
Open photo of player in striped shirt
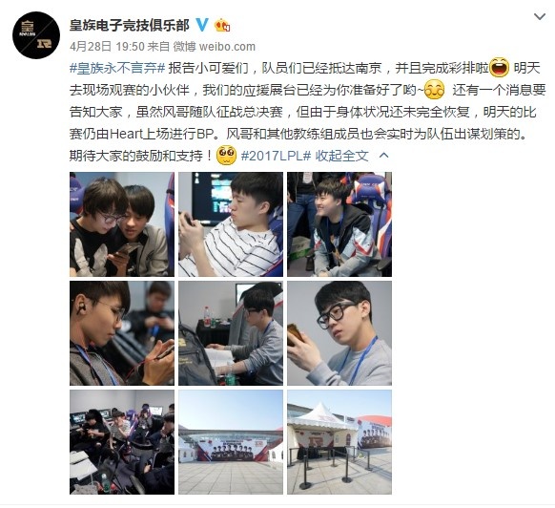pos(231,224)
